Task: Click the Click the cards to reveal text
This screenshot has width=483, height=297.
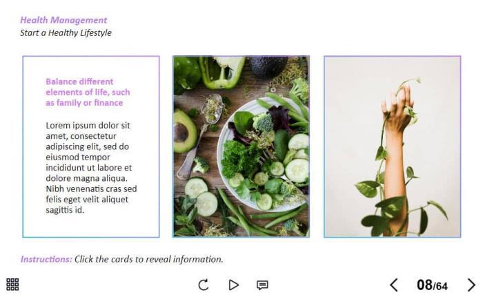Action: pos(149,259)
